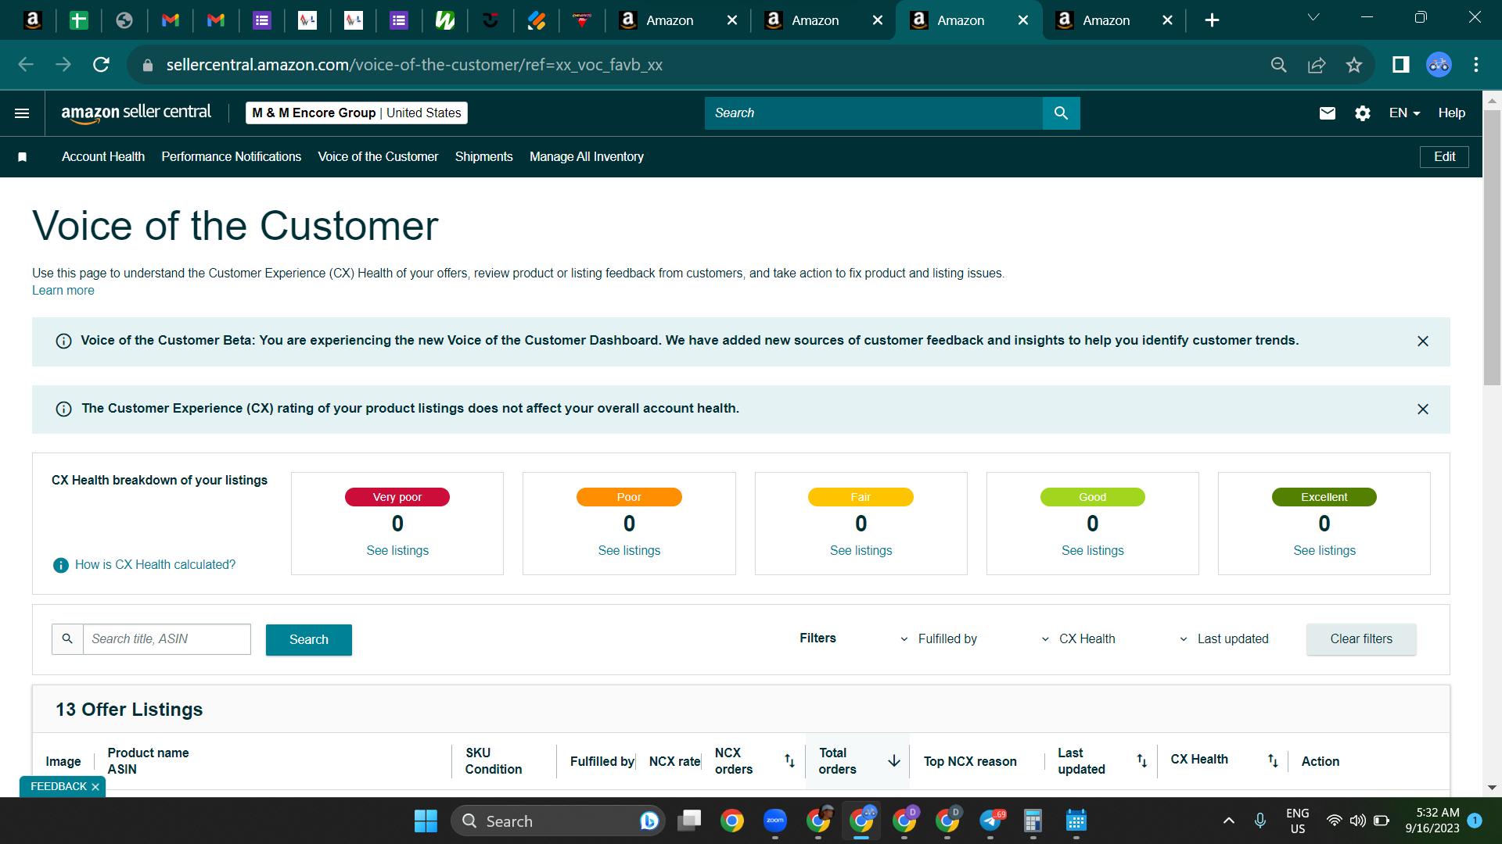The image size is (1502, 844).
Task: Click the Seller Central top search box
Action: [x=874, y=113]
